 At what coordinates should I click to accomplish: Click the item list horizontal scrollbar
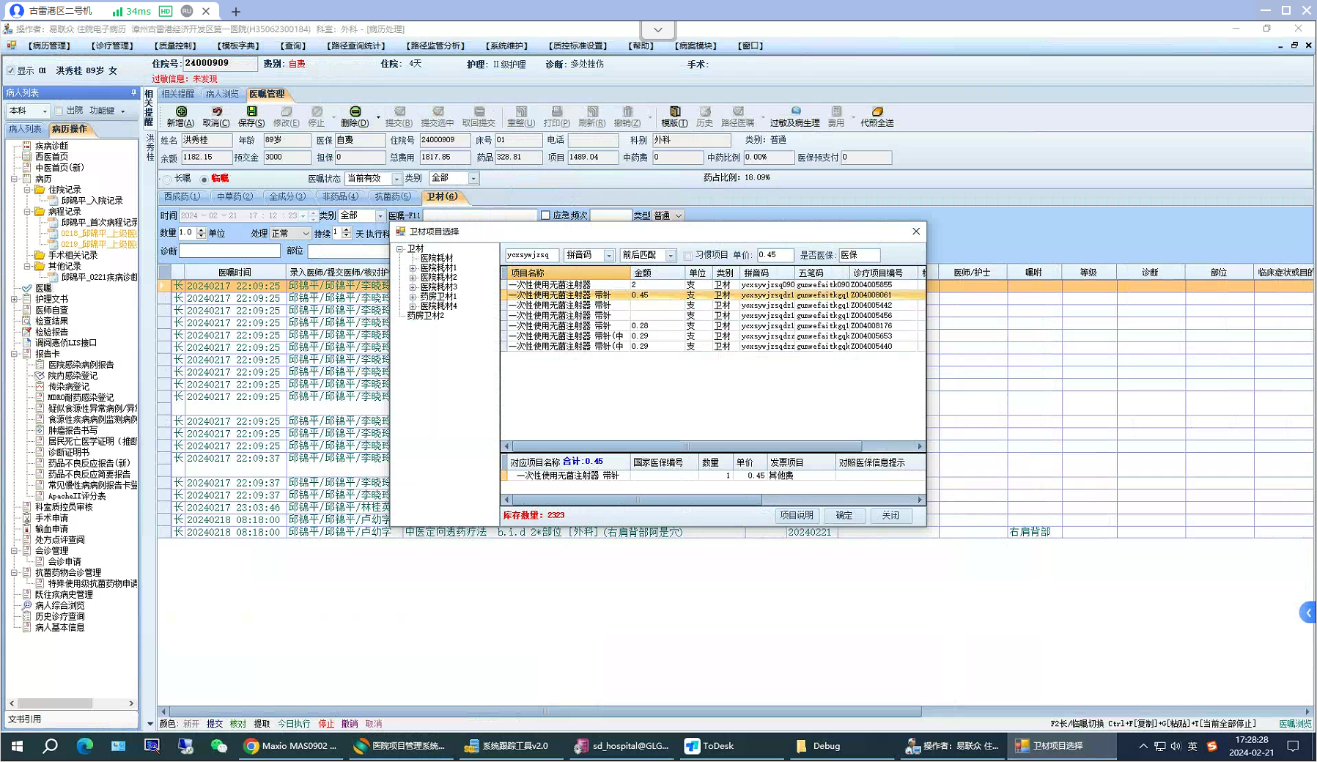[687, 446]
